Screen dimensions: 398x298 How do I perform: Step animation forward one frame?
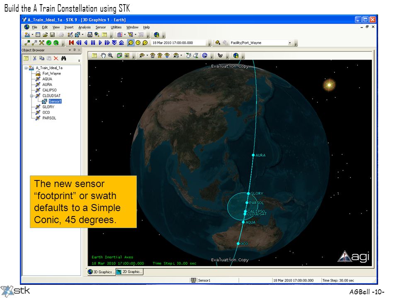pyautogui.click(x=107, y=43)
